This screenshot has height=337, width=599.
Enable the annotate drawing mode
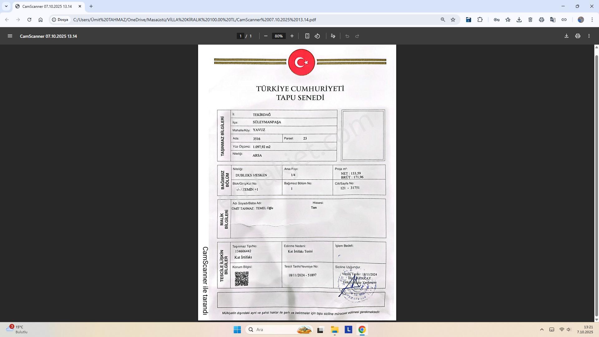point(333,36)
